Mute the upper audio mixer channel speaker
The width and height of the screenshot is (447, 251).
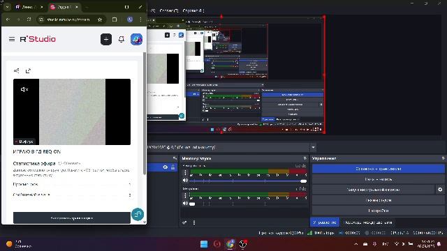point(185,181)
